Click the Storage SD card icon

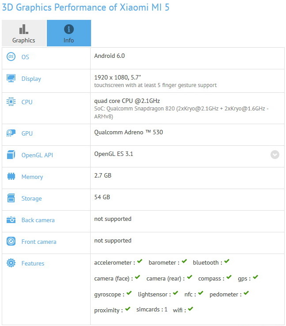[11, 198]
